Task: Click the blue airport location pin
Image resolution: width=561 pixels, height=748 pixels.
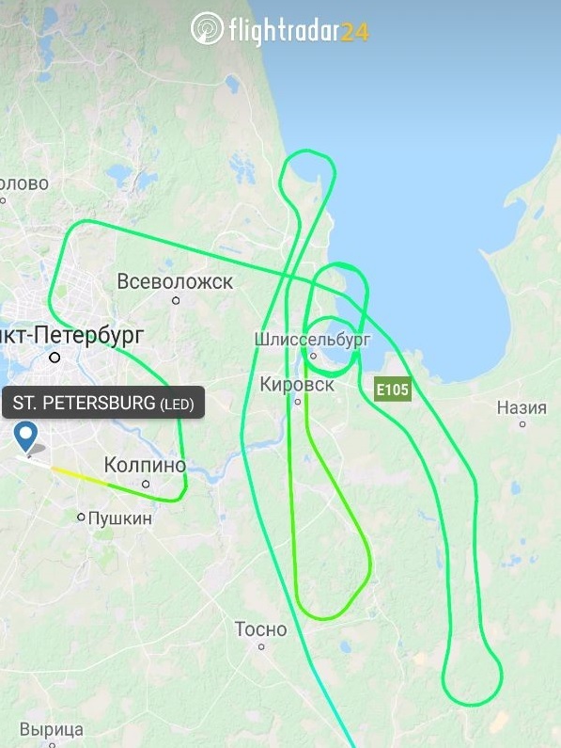Action: point(25,436)
